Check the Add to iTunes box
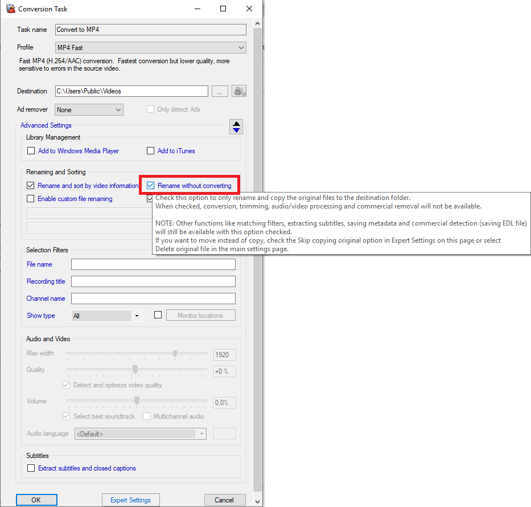531x507 pixels. pyautogui.click(x=150, y=151)
